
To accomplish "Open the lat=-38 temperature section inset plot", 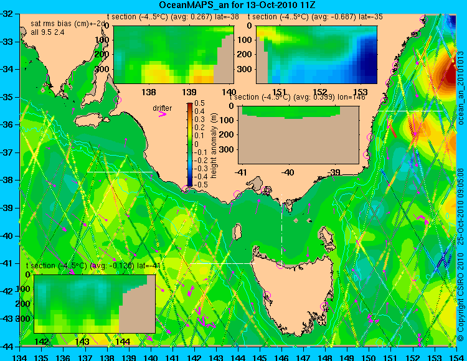I will click(x=174, y=55).
